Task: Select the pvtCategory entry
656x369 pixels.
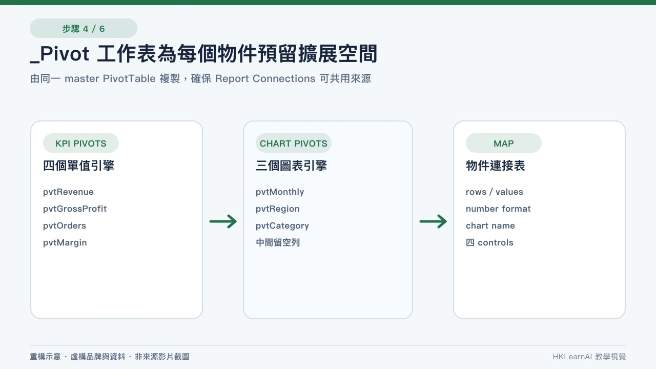Action: coord(282,225)
